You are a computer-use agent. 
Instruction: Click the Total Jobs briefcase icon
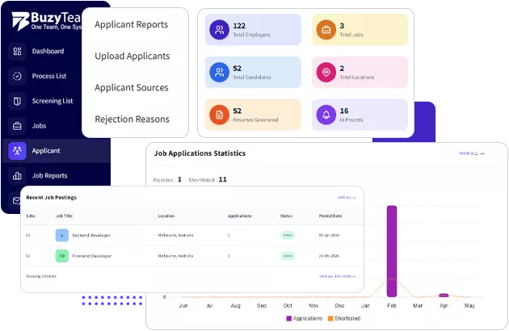pyautogui.click(x=326, y=30)
